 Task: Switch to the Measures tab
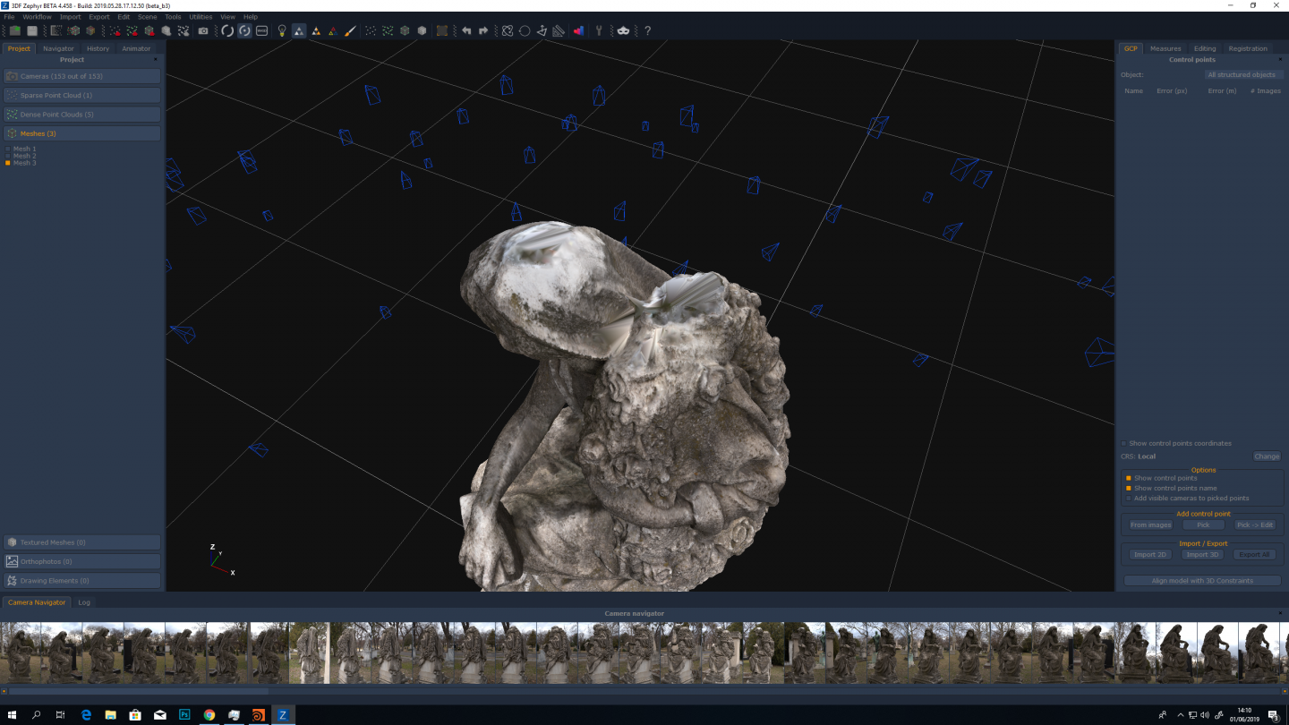pos(1165,48)
